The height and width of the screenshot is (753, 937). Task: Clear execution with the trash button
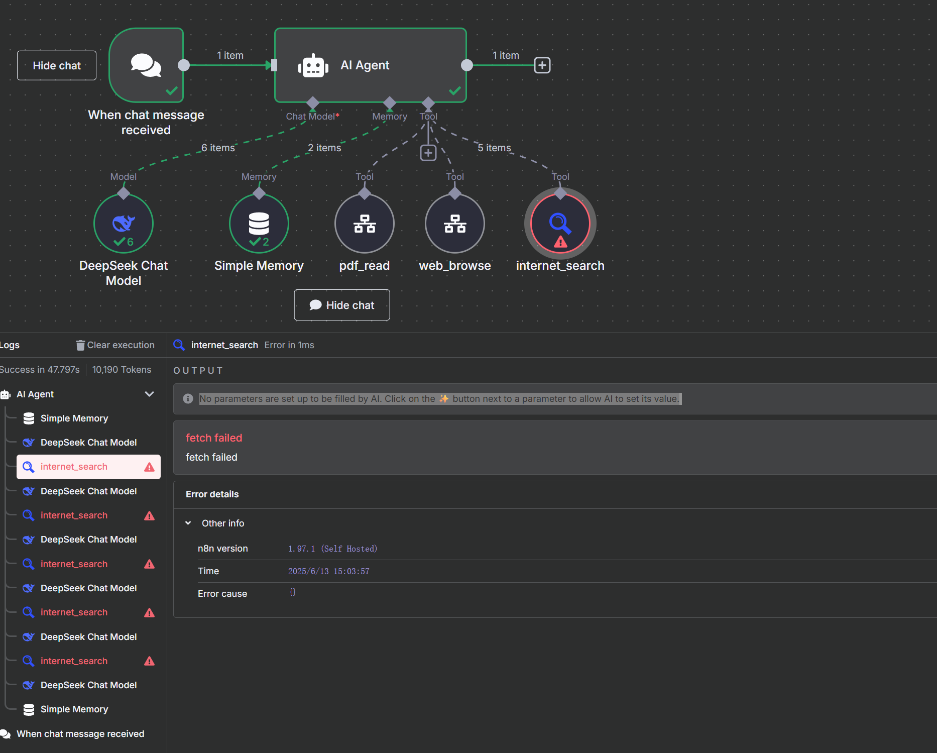pyautogui.click(x=115, y=345)
